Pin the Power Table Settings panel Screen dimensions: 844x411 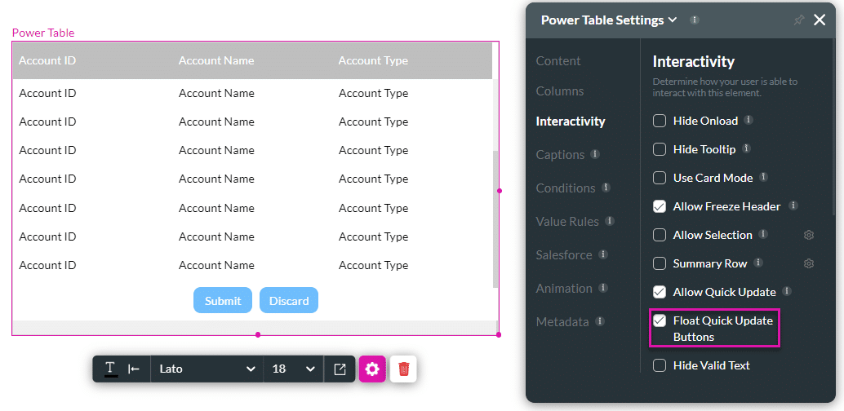click(x=798, y=20)
